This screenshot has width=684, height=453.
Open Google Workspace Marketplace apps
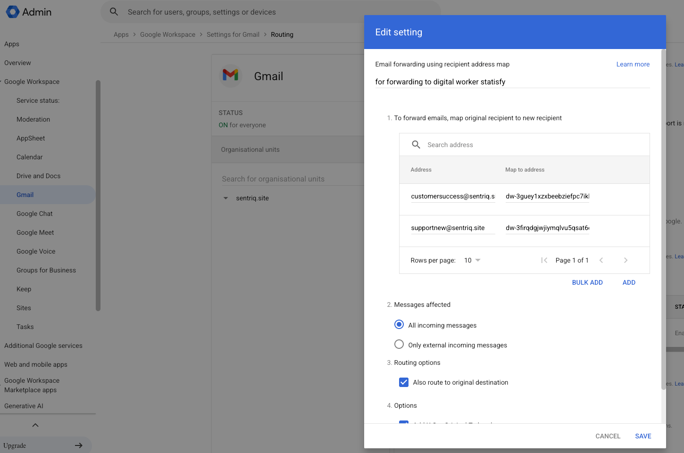point(32,385)
